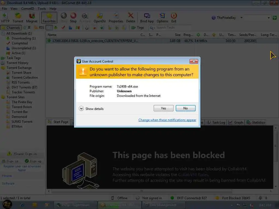Image resolution: width=279 pixels, height=209 pixels.
Task: Open the File menu
Action: click(4, 8)
